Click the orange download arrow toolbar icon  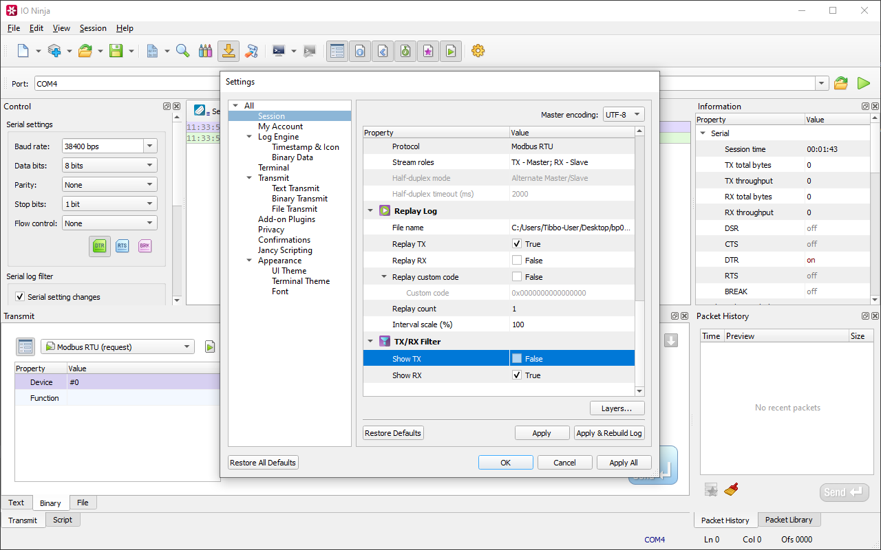pos(229,51)
